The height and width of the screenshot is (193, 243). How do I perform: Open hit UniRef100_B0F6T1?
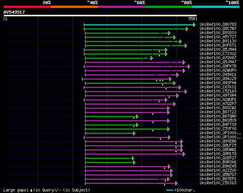218,46
